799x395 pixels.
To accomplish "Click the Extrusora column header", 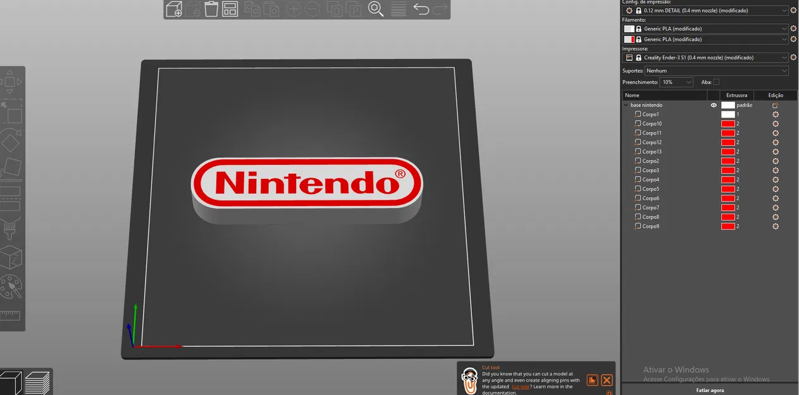I will tap(736, 95).
